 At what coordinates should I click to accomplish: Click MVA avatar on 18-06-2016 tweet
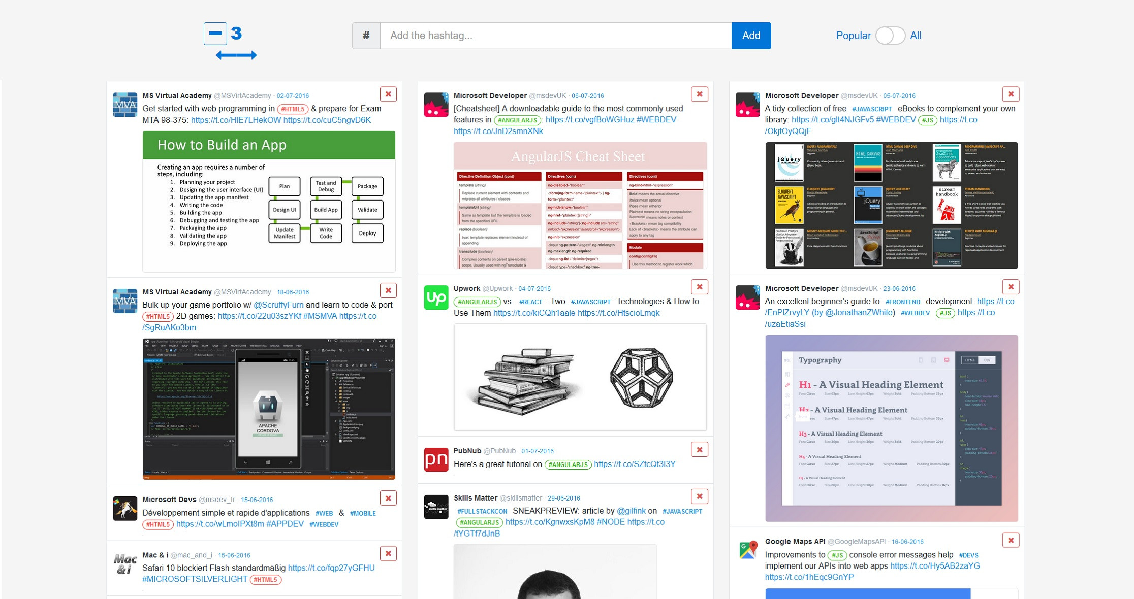click(125, 301)
